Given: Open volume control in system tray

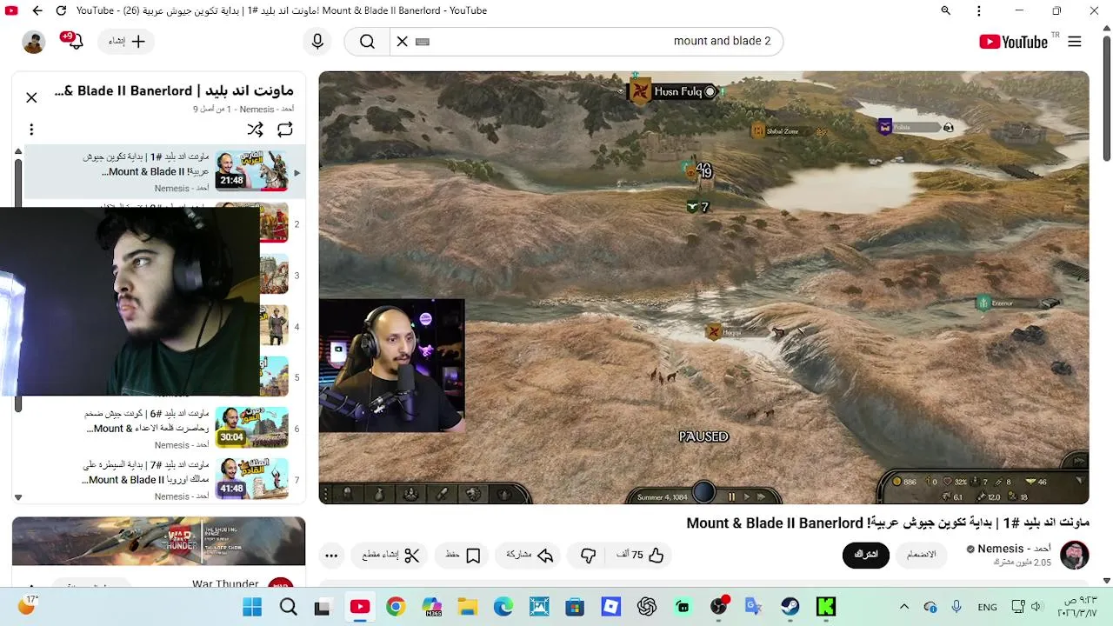Looking at the screenshot, I should click(x=1038, y=607).
